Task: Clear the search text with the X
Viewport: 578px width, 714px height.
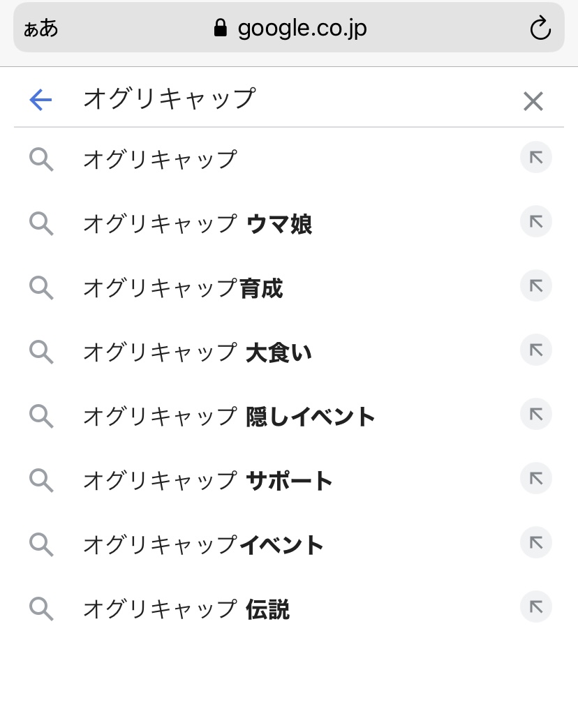Action: 533,101
